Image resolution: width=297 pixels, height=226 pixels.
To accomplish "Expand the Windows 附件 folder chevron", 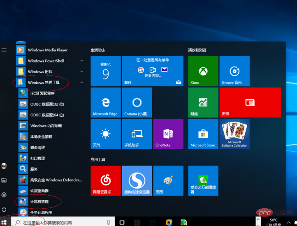I will pyautogui.click(x=81, y=71).
